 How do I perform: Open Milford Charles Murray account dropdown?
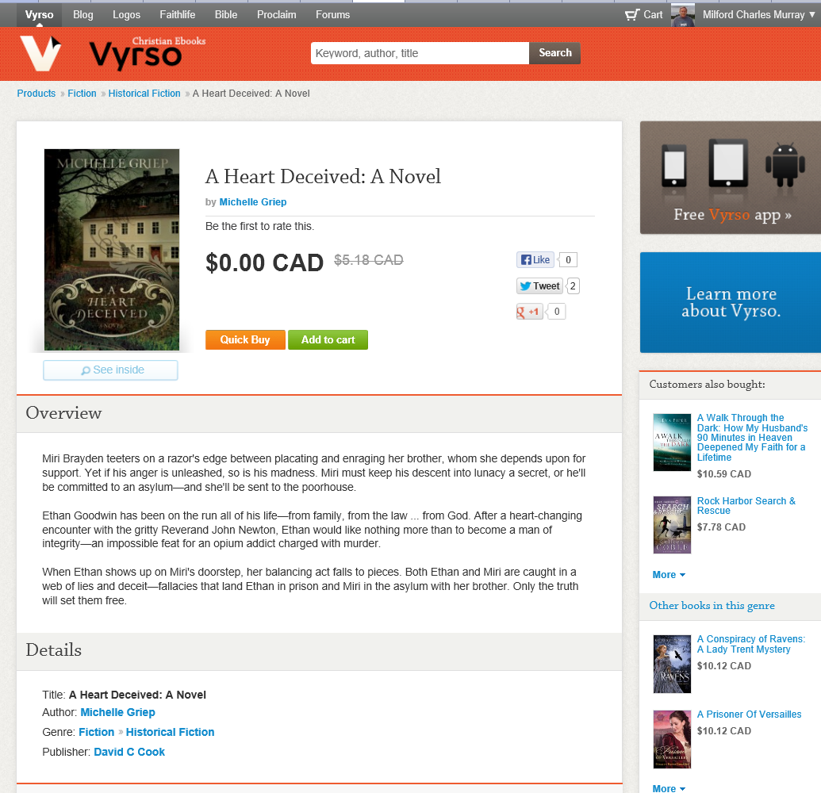point(758,14)
